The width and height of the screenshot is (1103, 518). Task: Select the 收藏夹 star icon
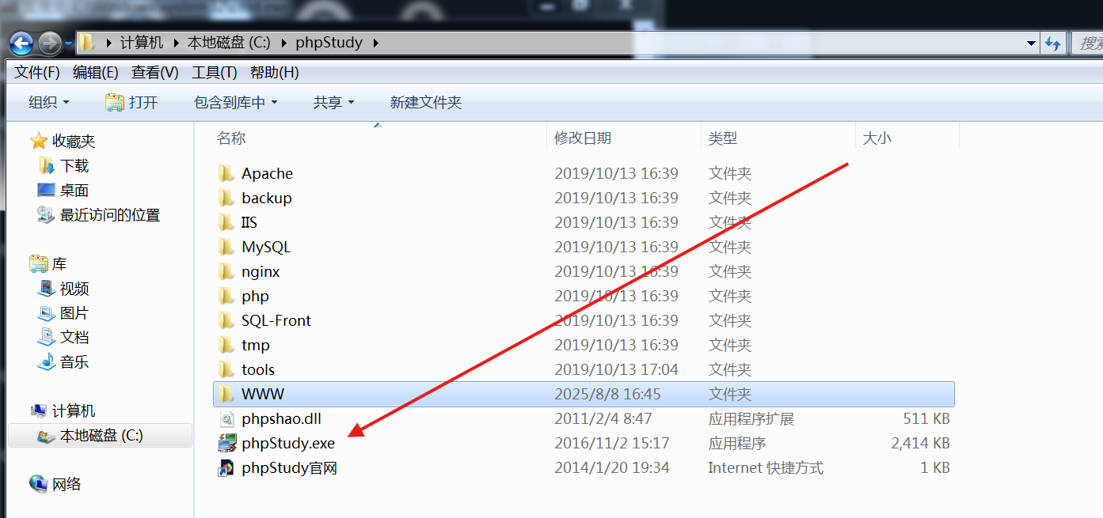point(39,142)
